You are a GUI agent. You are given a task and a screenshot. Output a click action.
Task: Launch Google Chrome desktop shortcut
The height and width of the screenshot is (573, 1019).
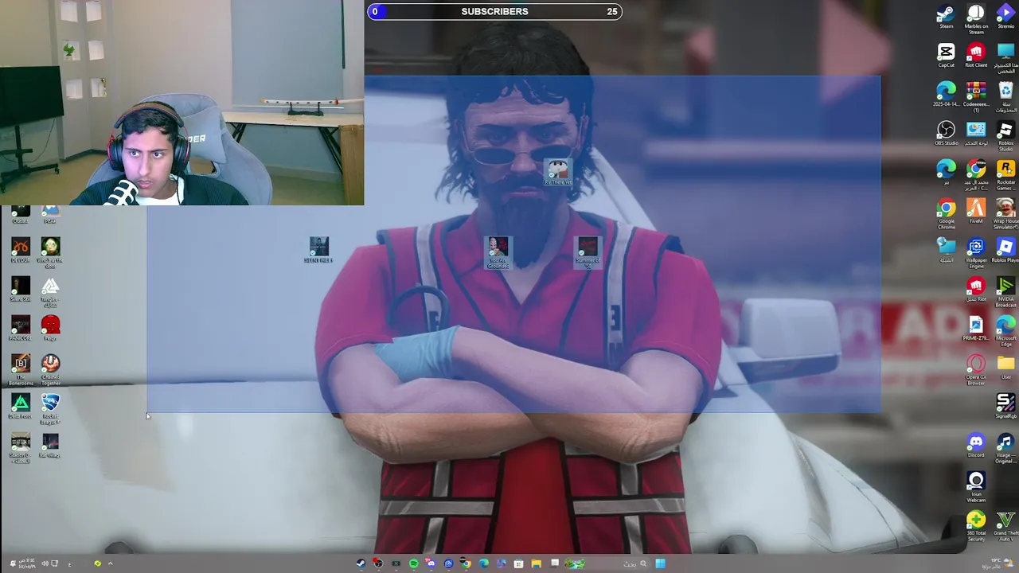(x=946, y=214)
